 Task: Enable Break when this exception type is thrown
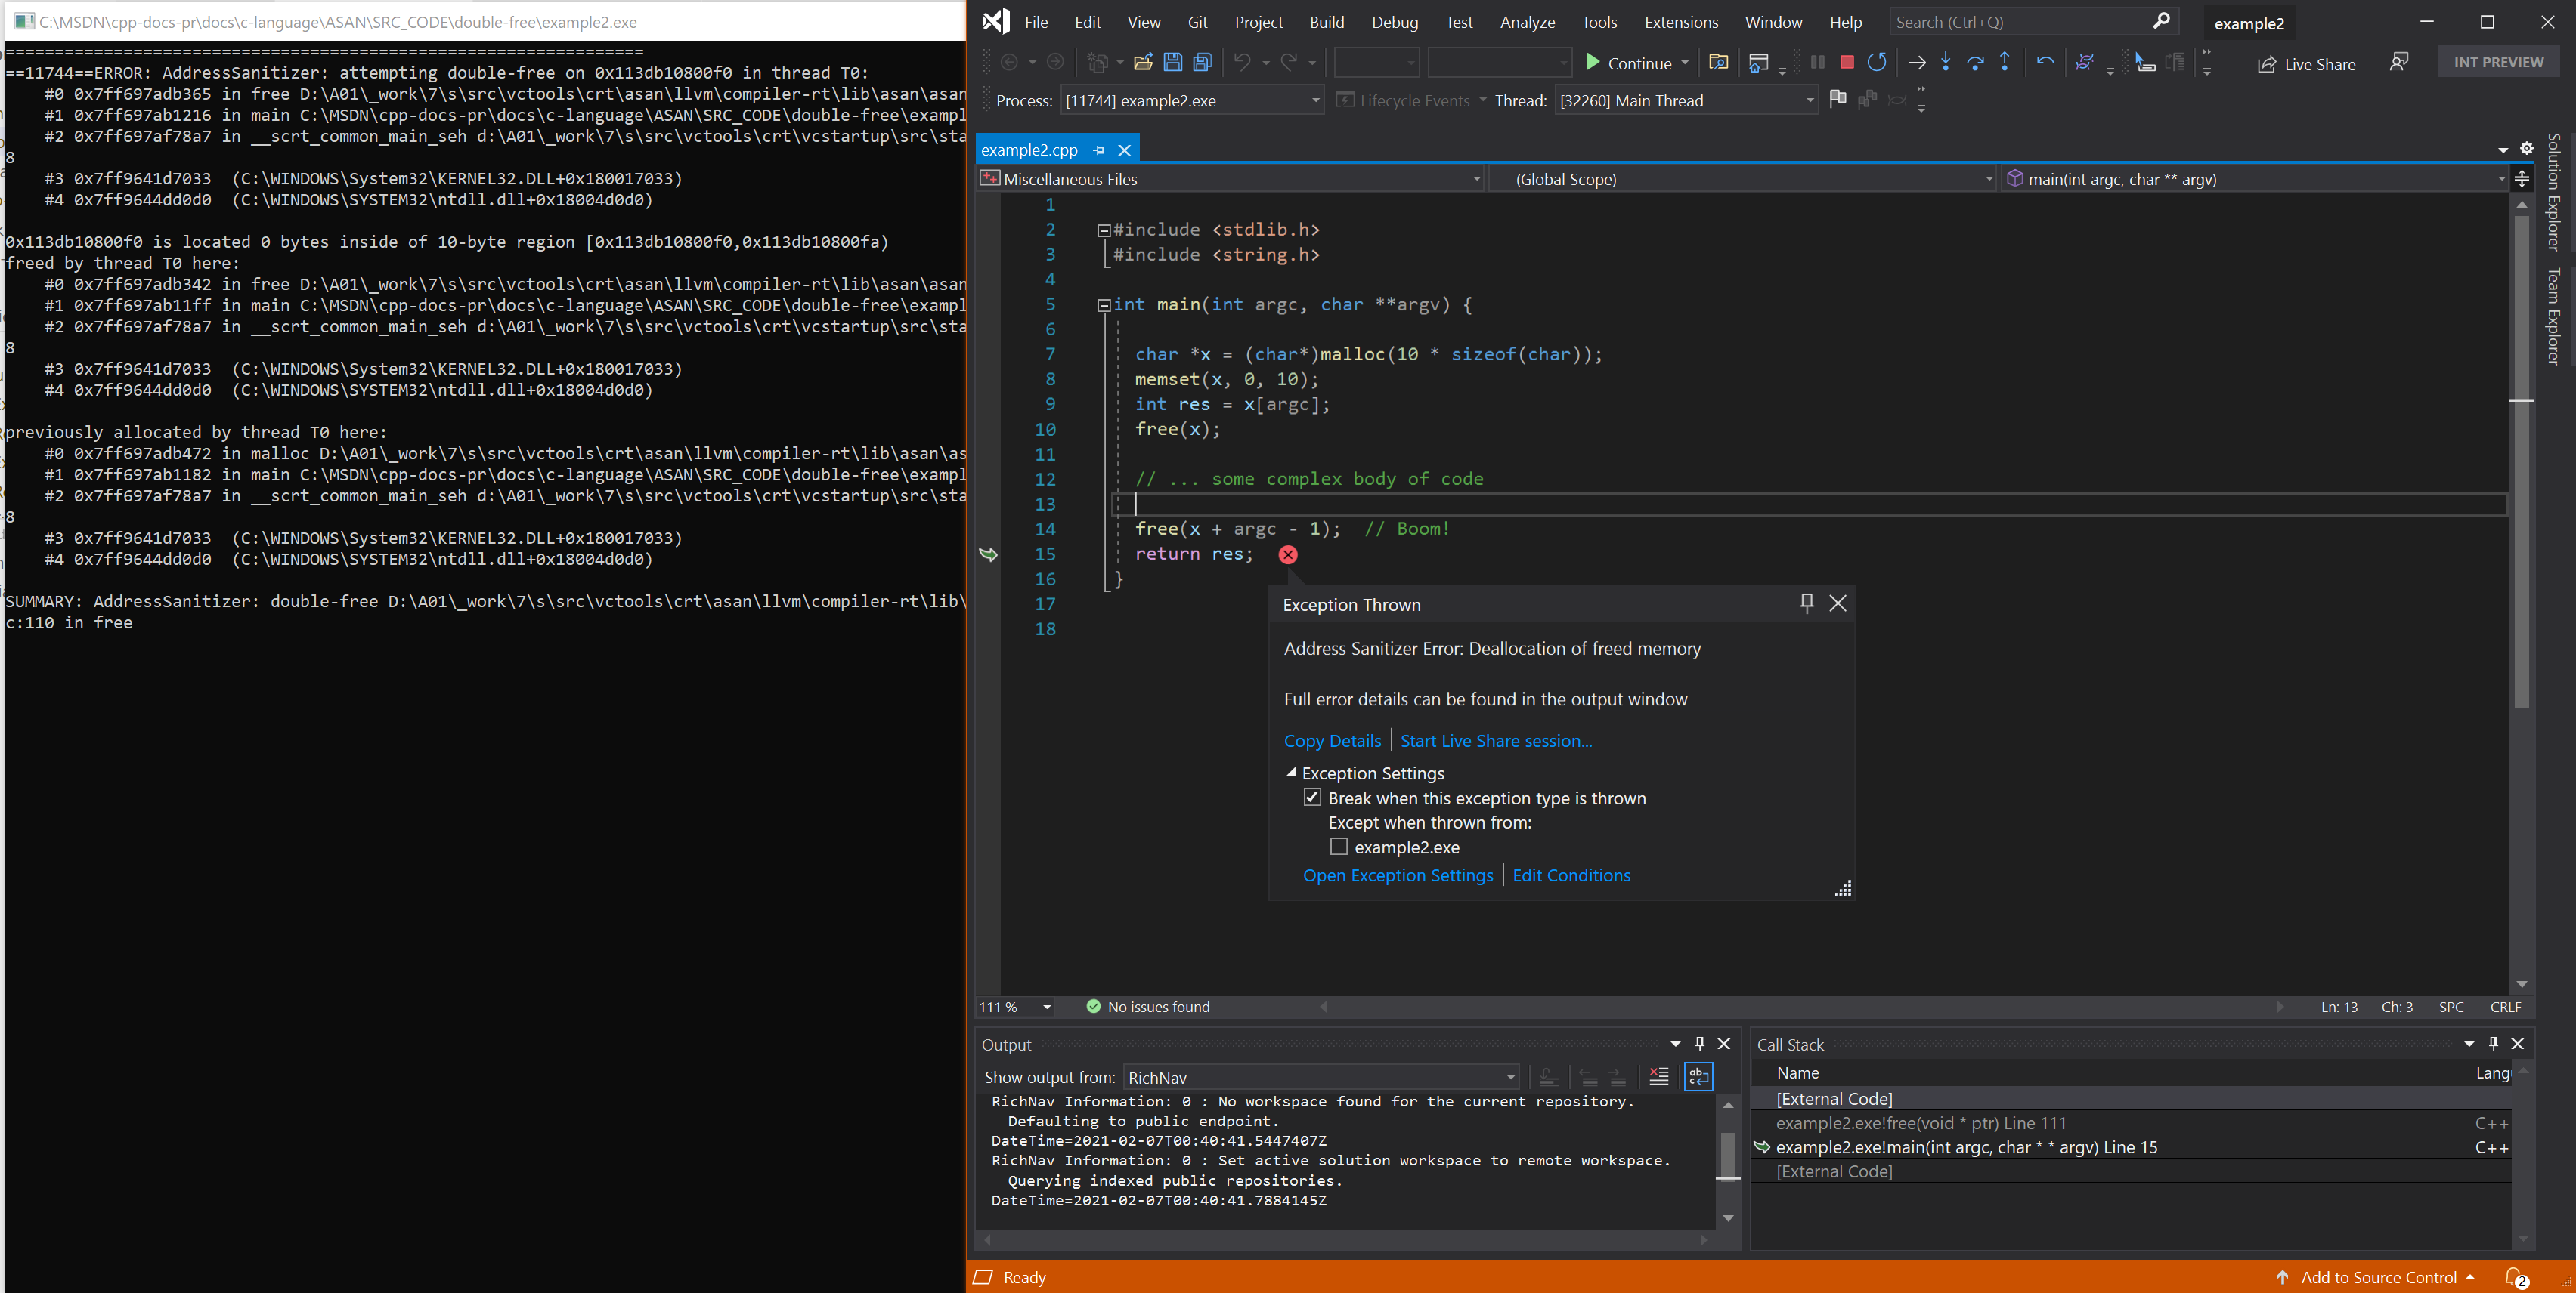tap(1312, 798)
